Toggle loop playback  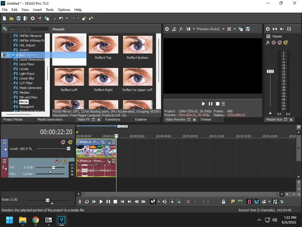pos(87,202)
